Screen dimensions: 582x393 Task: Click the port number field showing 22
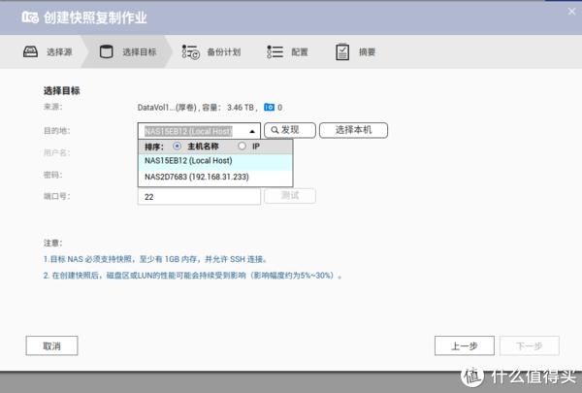(x=199, y=196)
